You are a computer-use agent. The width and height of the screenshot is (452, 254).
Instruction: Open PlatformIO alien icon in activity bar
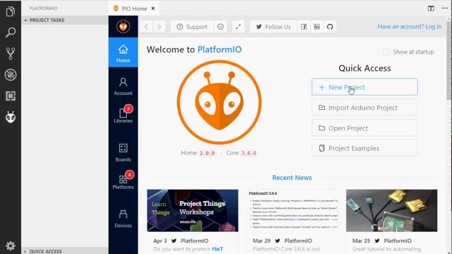pyautogui.click(x=11, y=117)
